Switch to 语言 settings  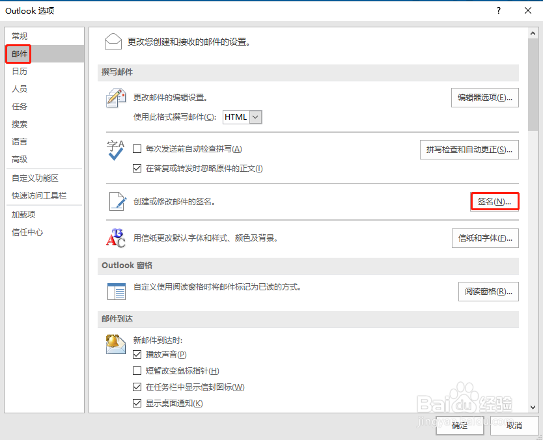(44, 142)
